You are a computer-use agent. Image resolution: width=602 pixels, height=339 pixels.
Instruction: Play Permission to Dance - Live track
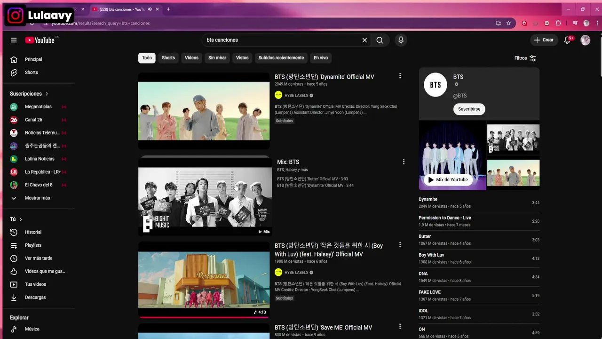(x=479, y=221)
